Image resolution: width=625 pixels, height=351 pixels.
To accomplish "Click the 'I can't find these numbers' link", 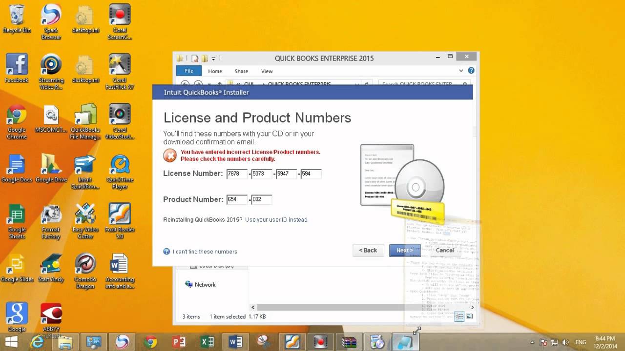I will pos(205,252).
